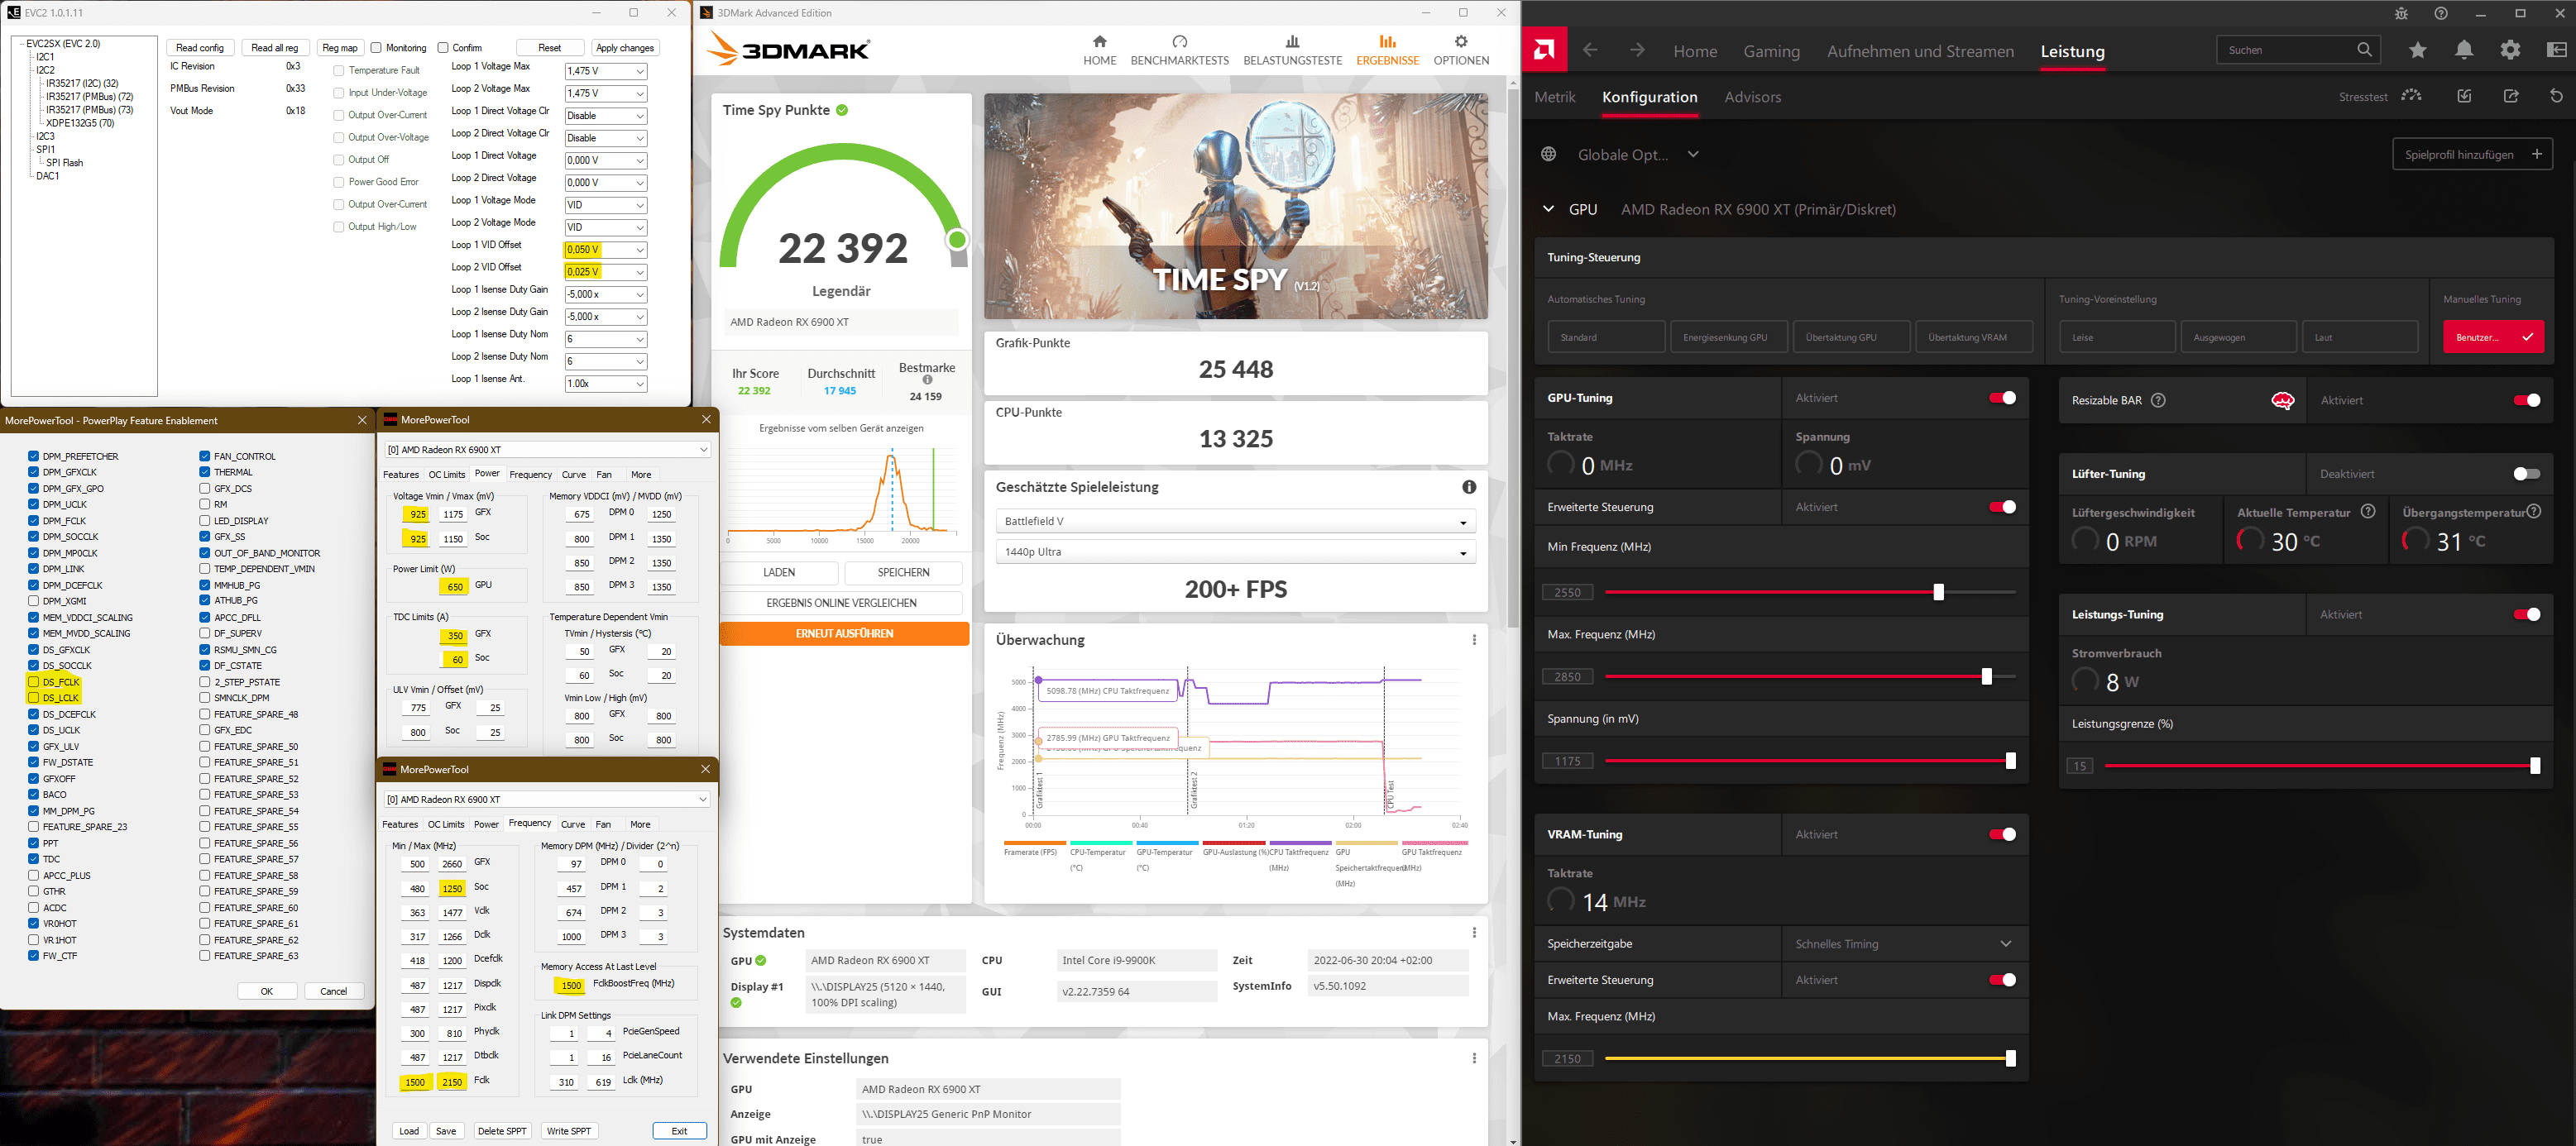Check the DS_LCLK feature checkbox
Image resolution: width=2576 pixels, height=1146 pixels.
pyautogui.click(x=34, y=697)
